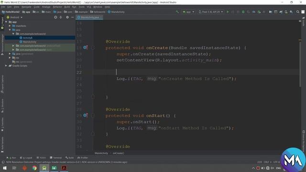Select the MainActivity.java editor tab

(x=89, y=17)
